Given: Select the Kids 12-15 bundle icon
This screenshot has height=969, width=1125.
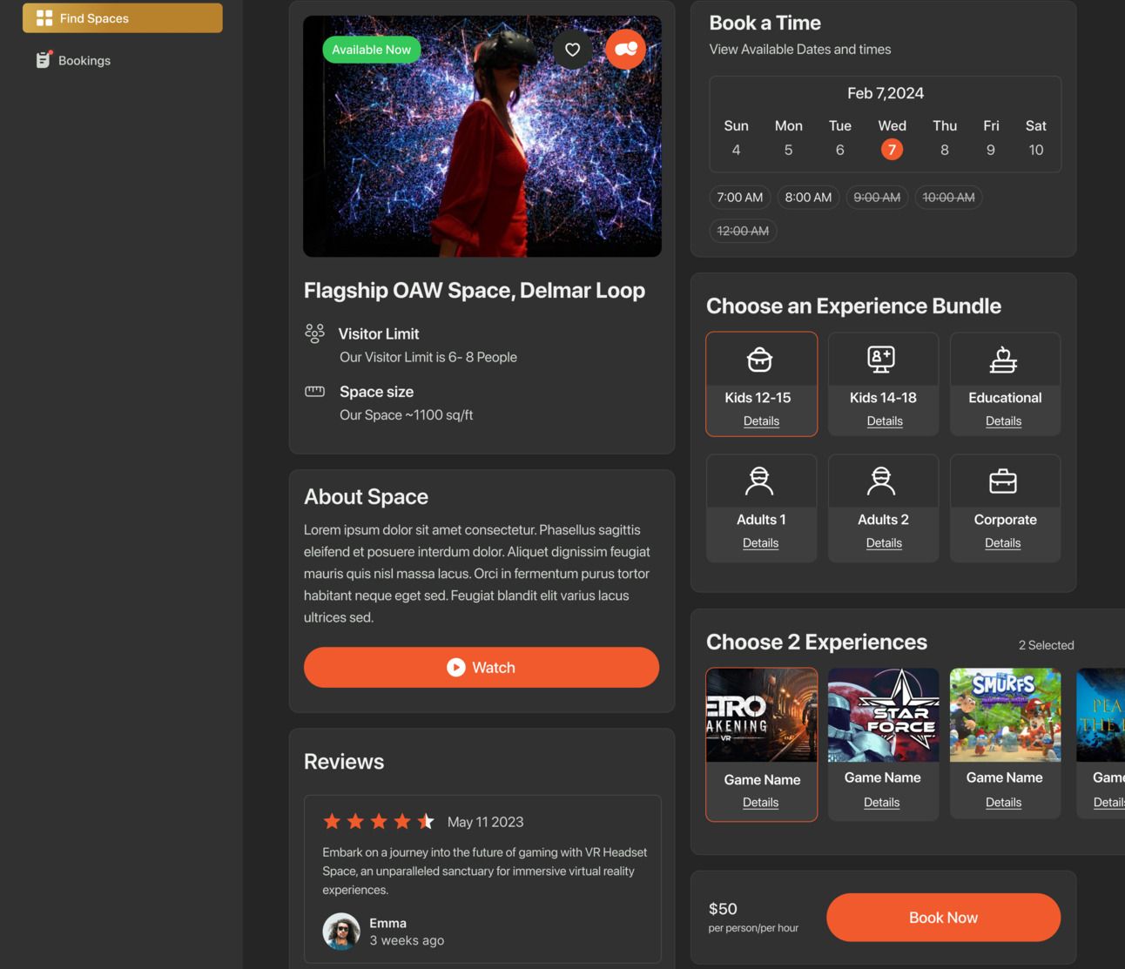Looking at the screenshot, I should point(759,359).
